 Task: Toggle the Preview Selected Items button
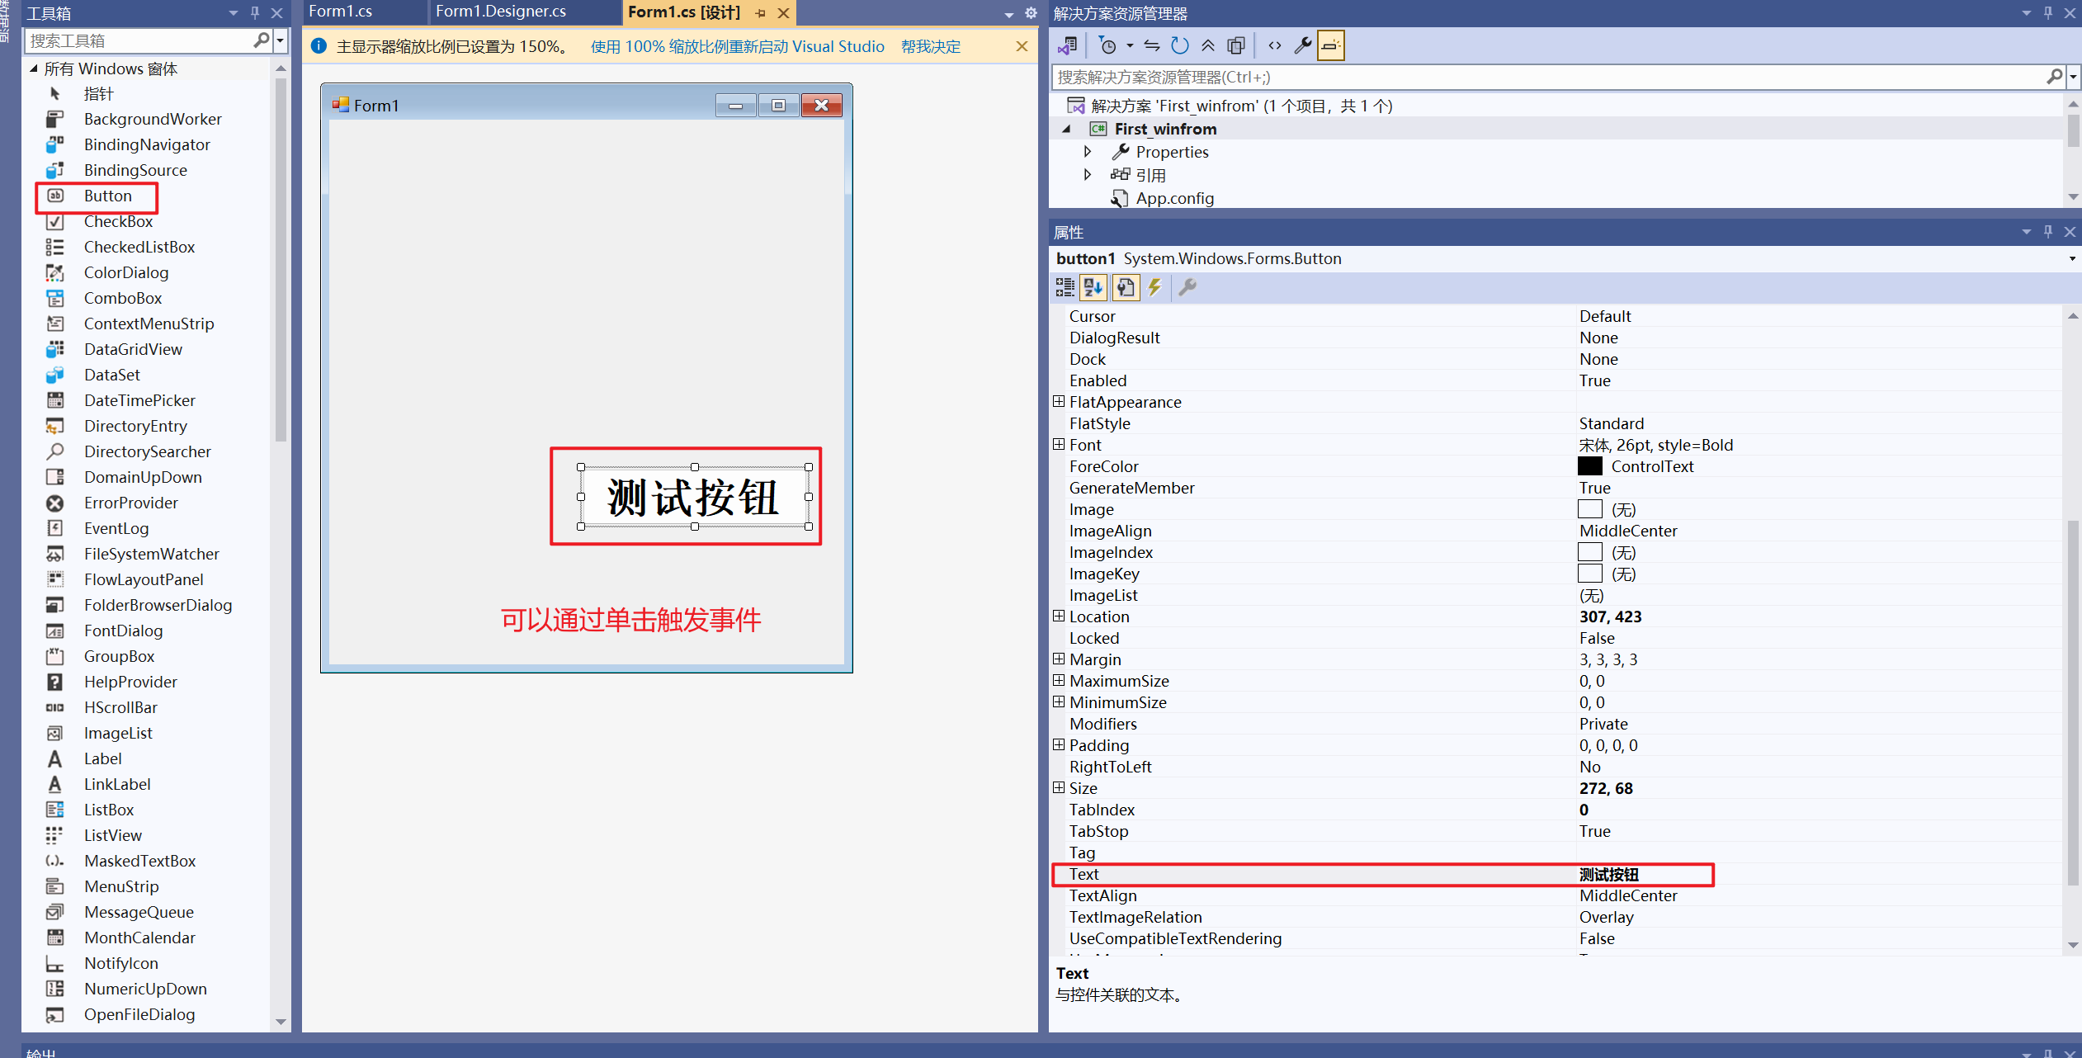1330,46
